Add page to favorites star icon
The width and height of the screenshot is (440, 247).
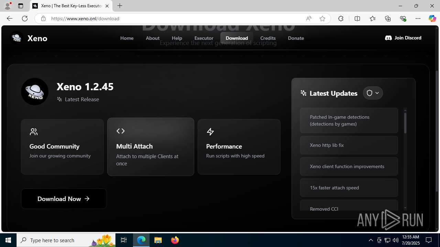[322, 19]
